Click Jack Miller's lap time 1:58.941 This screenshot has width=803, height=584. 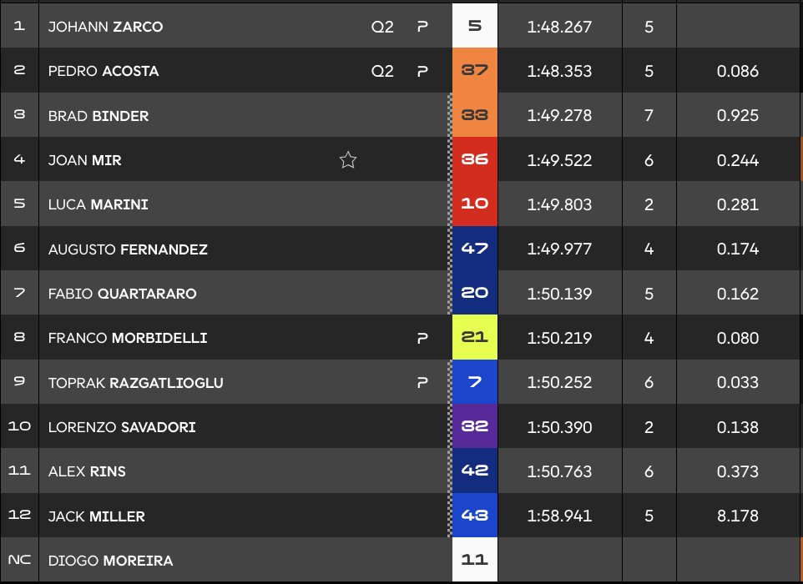[x=559, y=516]
